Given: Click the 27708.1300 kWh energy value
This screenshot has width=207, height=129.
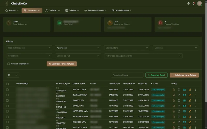Looking at the screenshot, I should pyautogui.click(x=80, y=117).
